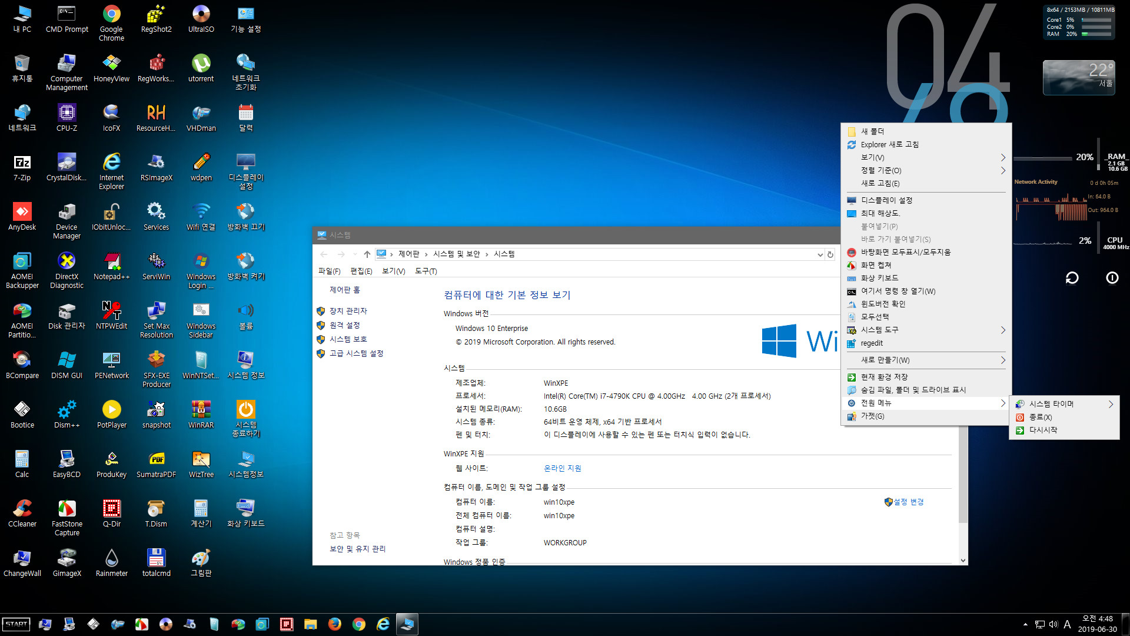Screen dimensions: 1130x636
Task: Open 파일(F) menu in 시스템 window
Action: point(329,271)
